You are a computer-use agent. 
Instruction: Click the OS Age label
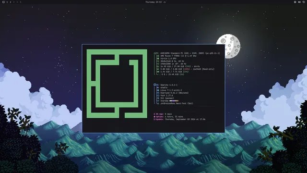coord(160,114)
